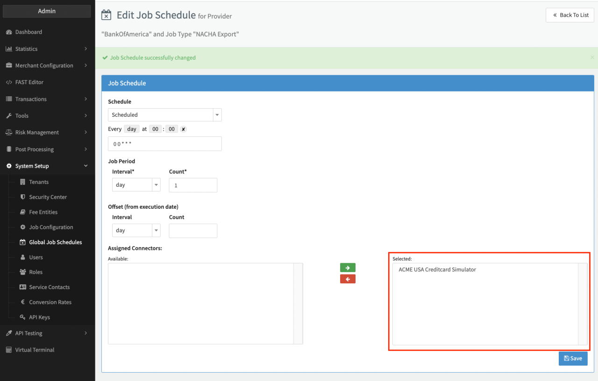Viewport: 598px width, 381px height.
Task: Dismiss the success notification banner
Action: pyautogui.click(x=592, y=57)
